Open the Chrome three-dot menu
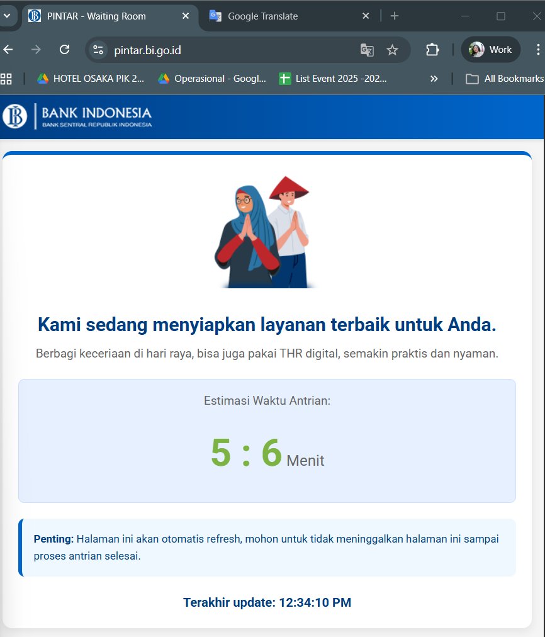 [x=536, y=48]
